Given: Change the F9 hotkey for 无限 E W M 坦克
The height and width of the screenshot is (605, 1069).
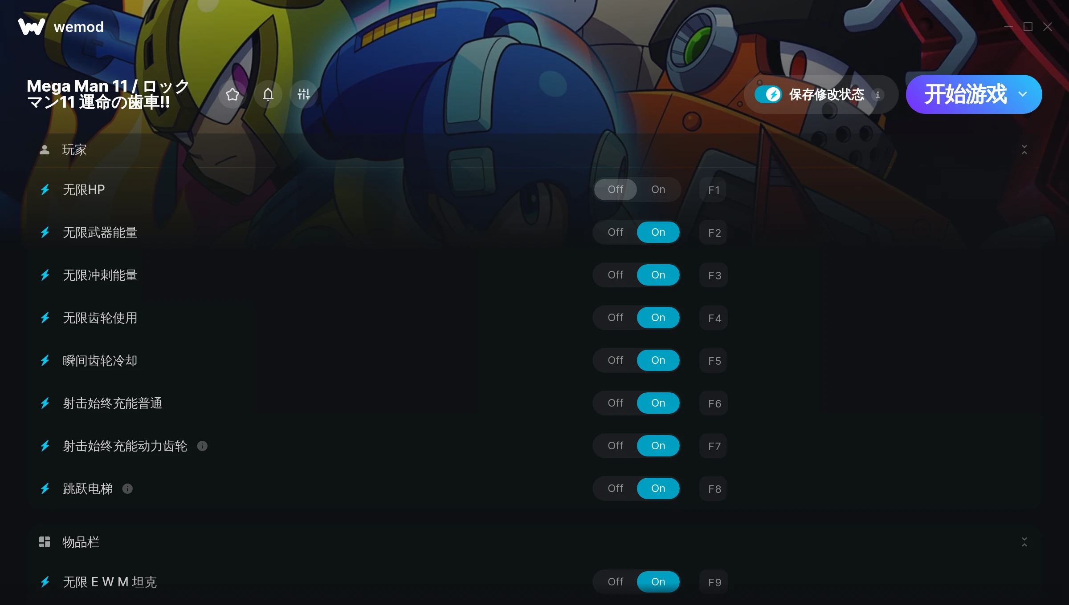Looking at the screenshot, I should coord(714,582).
